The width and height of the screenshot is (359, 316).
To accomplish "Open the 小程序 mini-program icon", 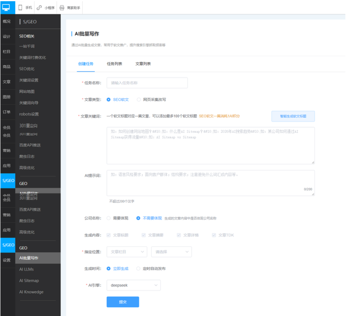I will pos(39,8).
